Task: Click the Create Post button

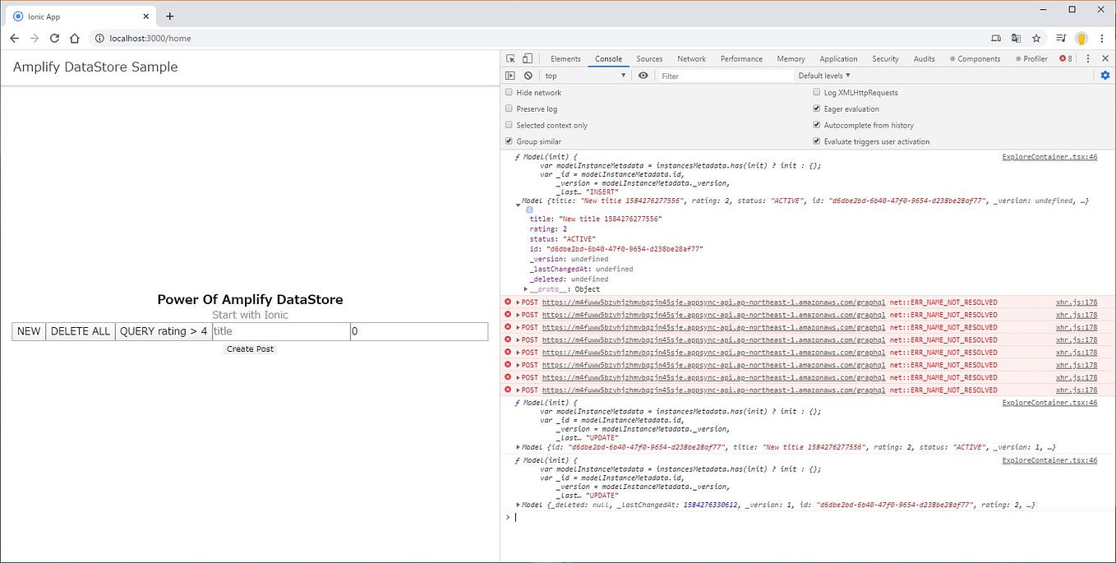Action: [x=249, y=348]
